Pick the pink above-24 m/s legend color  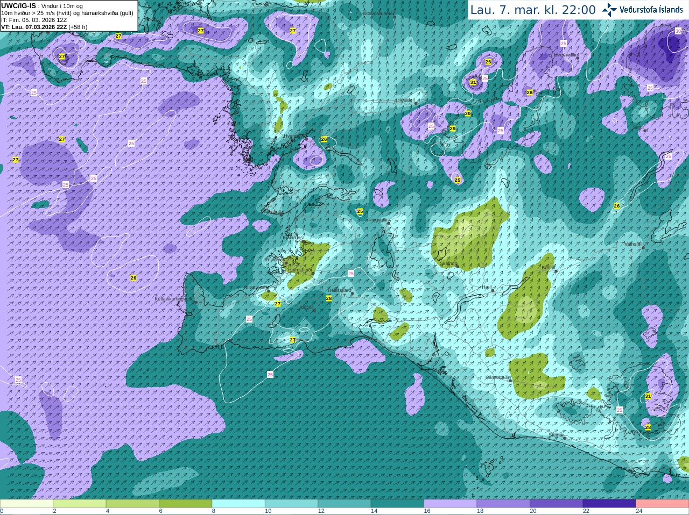click(663, 504)
